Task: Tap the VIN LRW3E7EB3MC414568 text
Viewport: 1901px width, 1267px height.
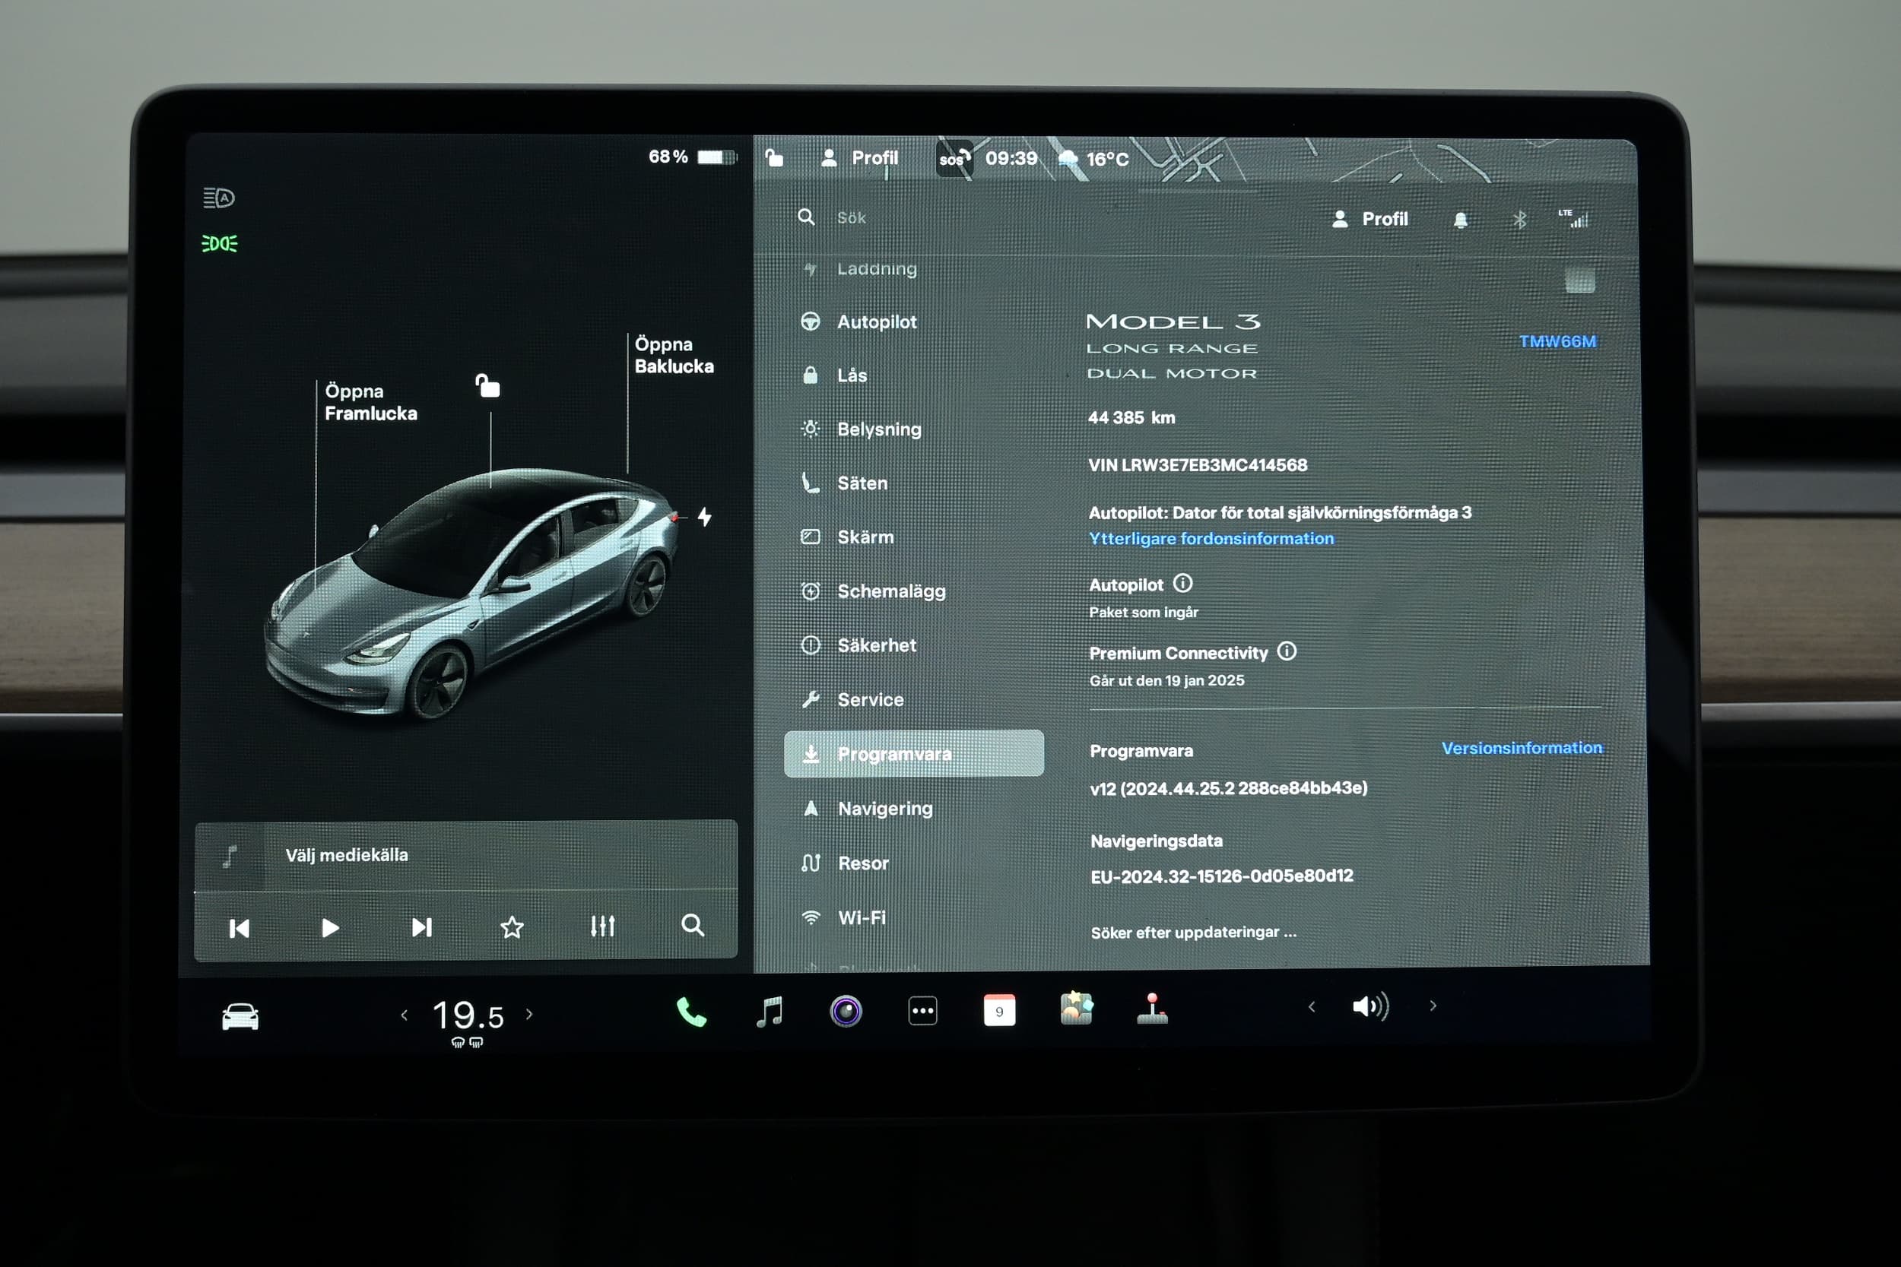Action: [1197, 465]
